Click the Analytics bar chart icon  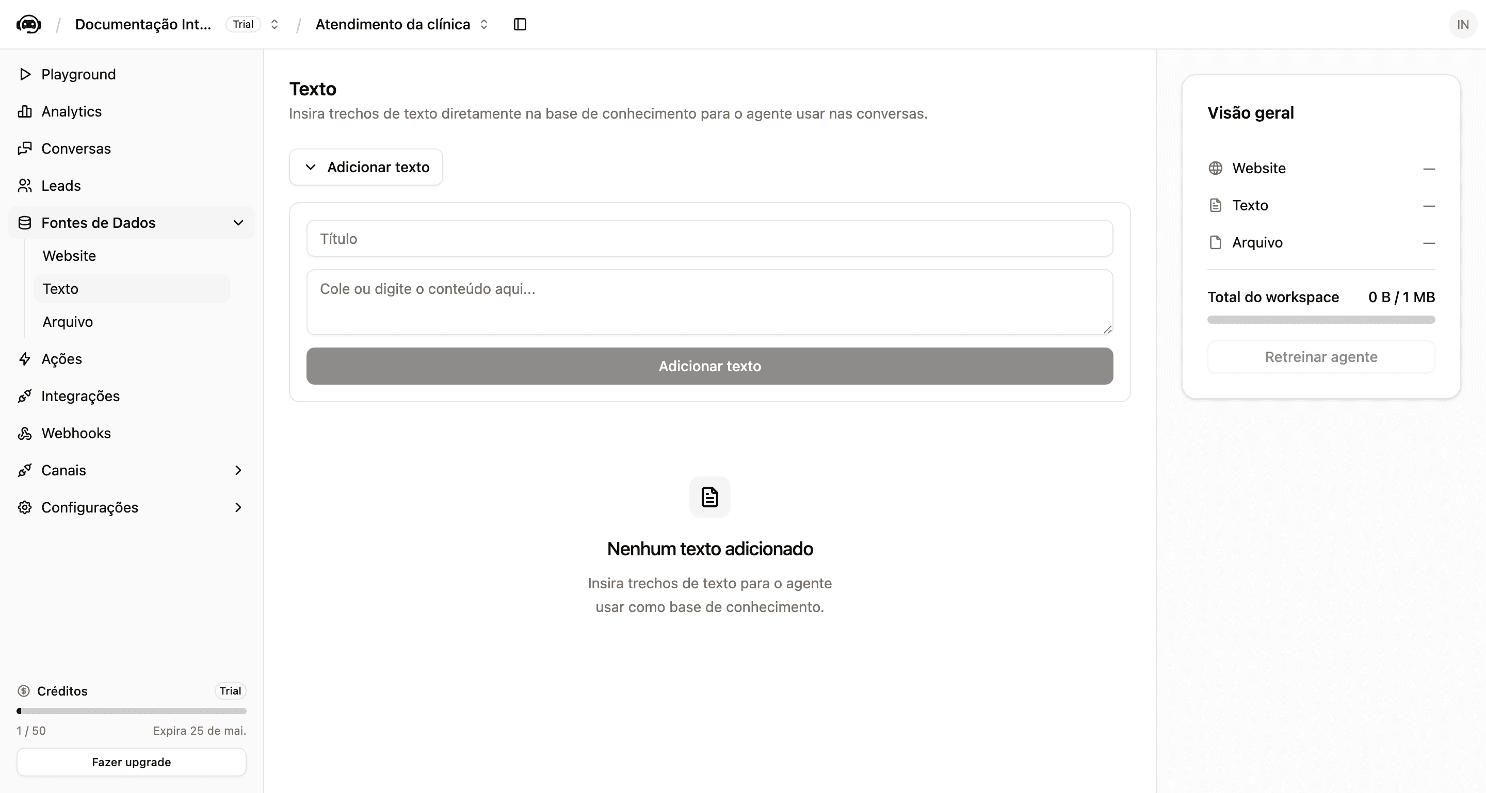tap(25, 111)
